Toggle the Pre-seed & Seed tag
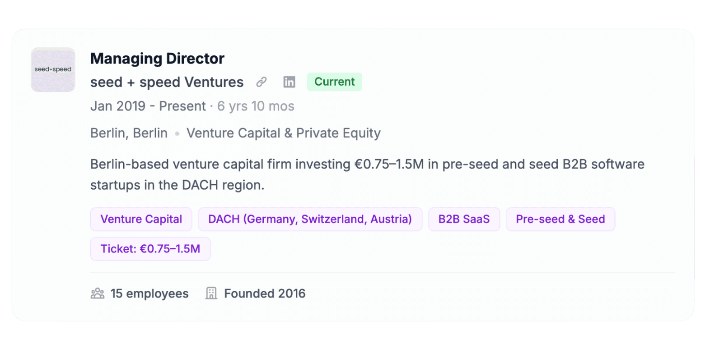 pyautogui.click(x=560, y=219)
